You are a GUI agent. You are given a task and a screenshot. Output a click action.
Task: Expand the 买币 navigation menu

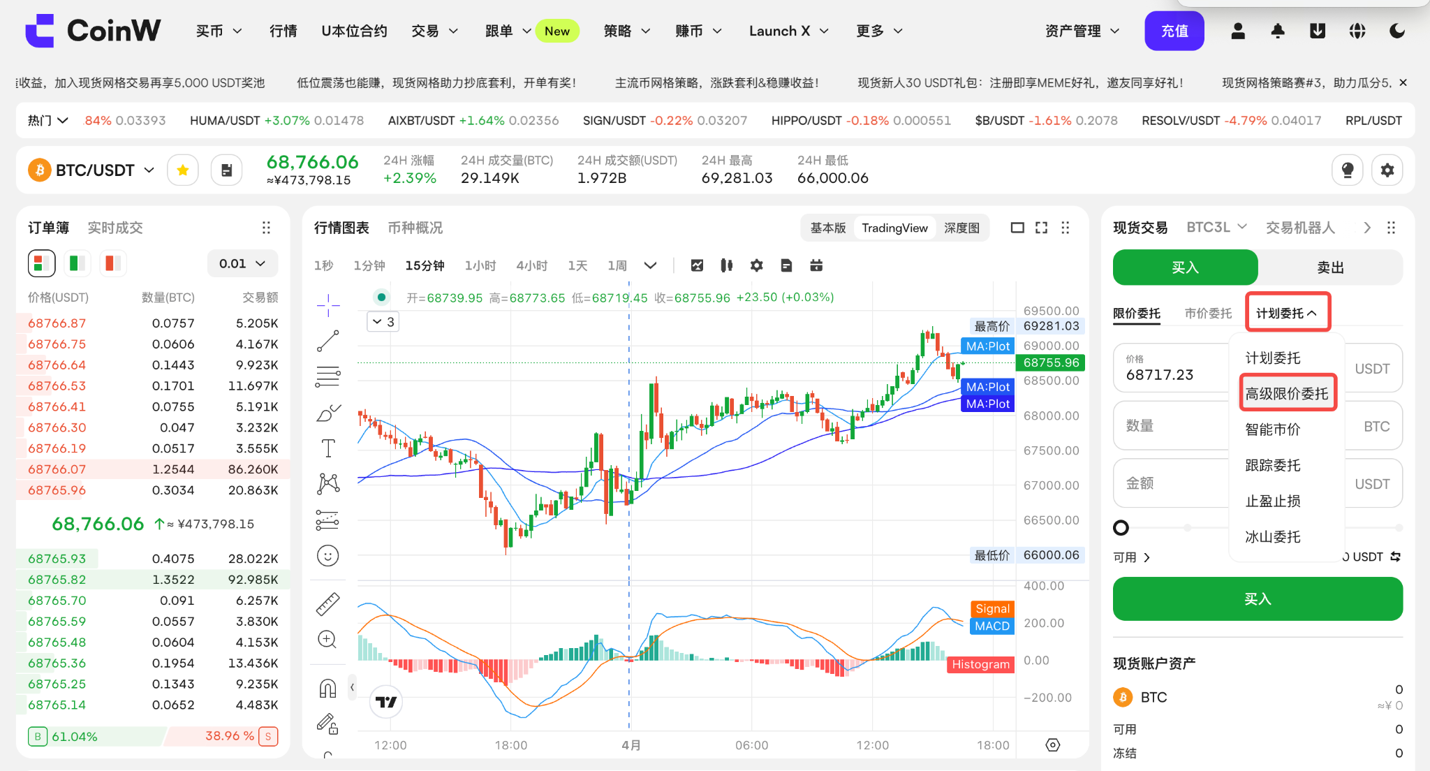pyautogui.click(x=219, y=31)
